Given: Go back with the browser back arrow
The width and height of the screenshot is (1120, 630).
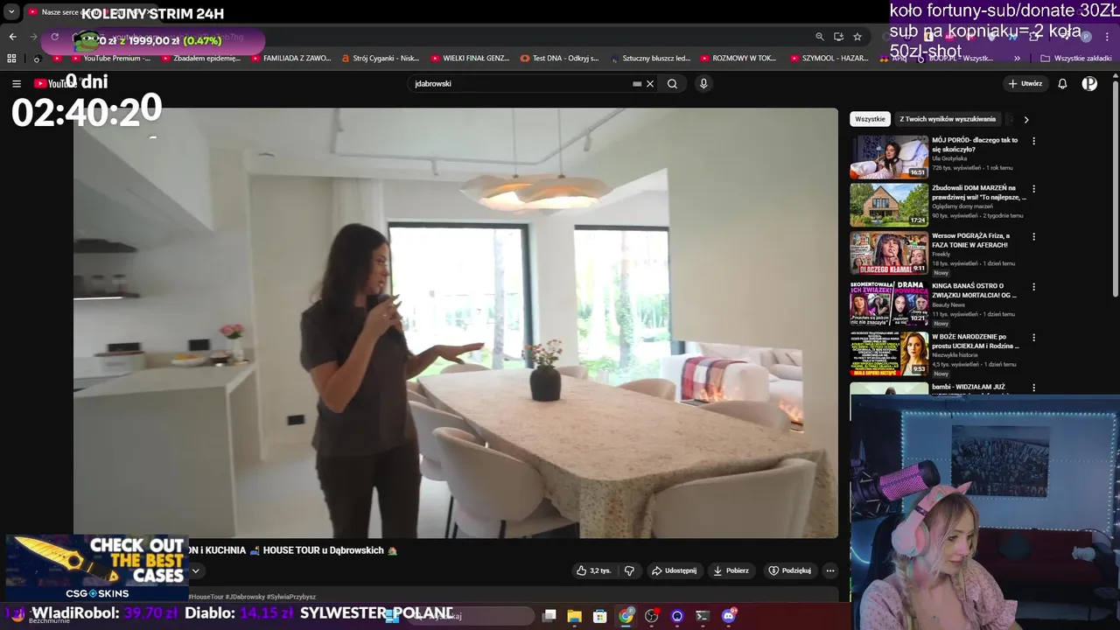Looking at the screenshot, I should tap(12, 37).
